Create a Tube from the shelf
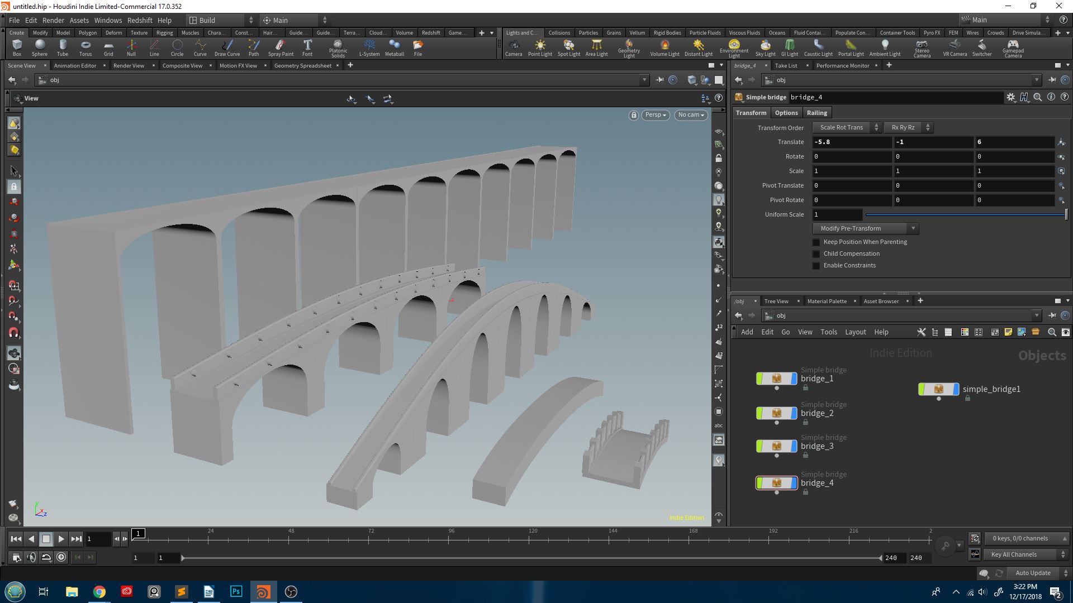1073x603 pixels. [63, 48]
